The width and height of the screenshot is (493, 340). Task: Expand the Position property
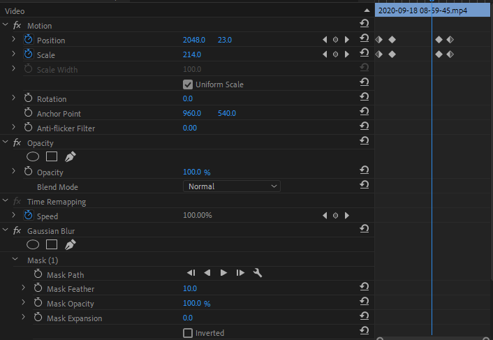pos(13,39)
